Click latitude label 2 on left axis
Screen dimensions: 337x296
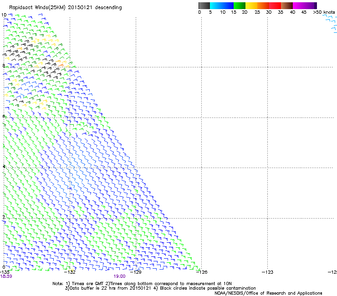[x=4, y=217]
